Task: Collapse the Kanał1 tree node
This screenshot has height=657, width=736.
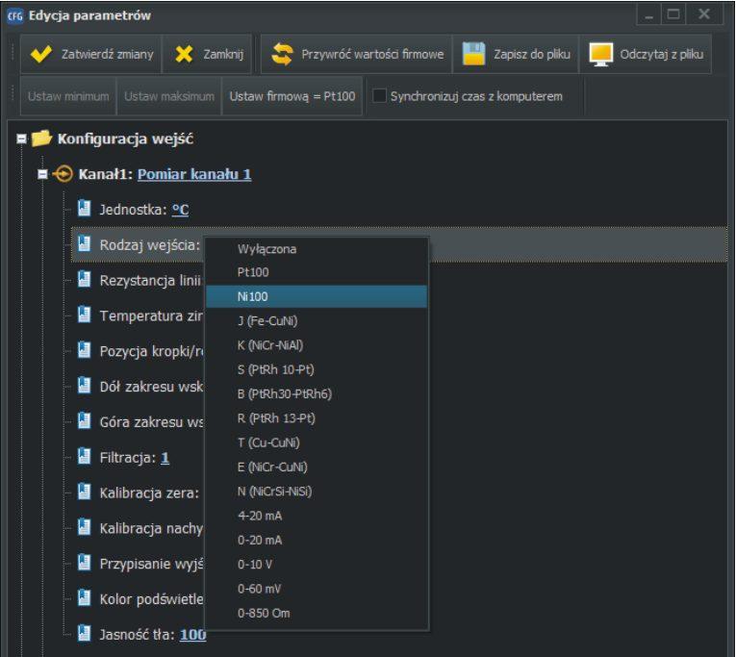Action: (x=42, y=174)
